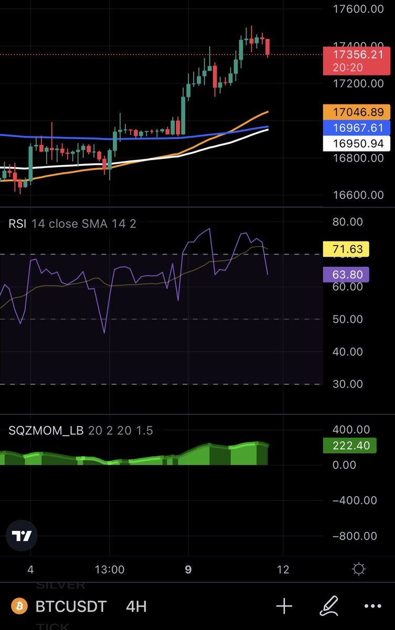
Task: Tap the -400.00 momentum scale label
Action: [x=355, y=500]
